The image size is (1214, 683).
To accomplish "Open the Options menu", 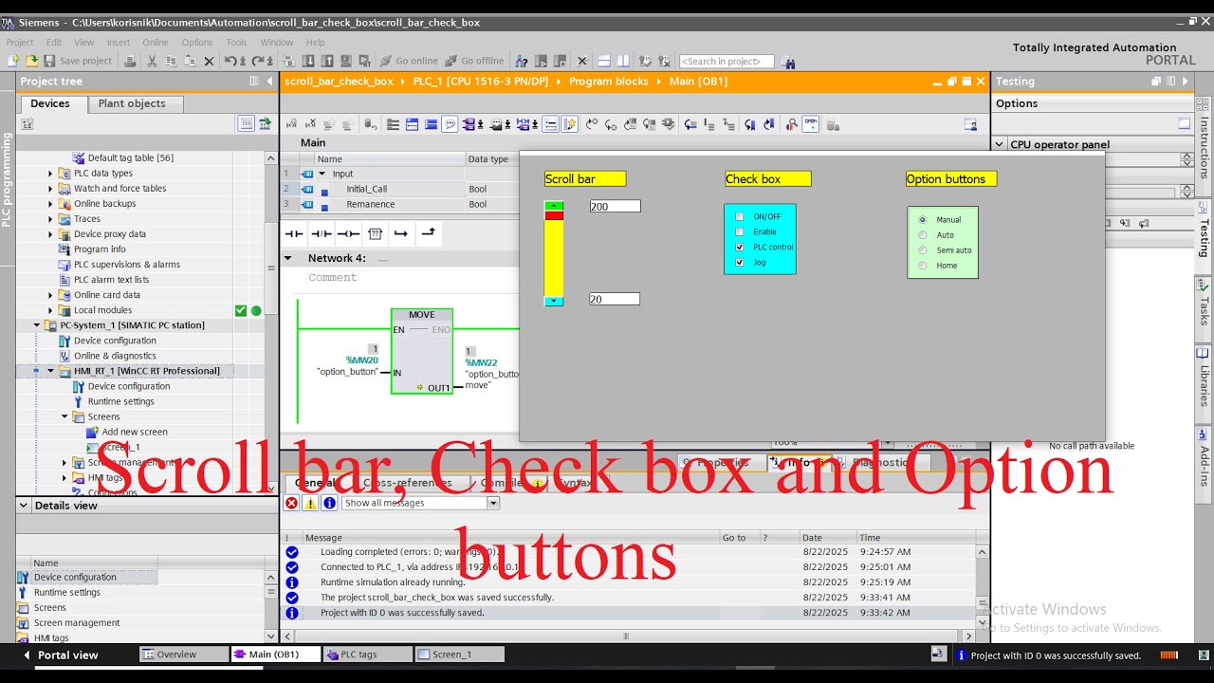I will coord(197,42).
